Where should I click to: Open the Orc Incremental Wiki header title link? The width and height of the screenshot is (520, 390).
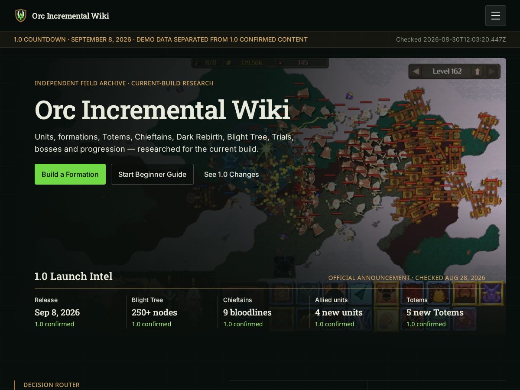point(71,16)
